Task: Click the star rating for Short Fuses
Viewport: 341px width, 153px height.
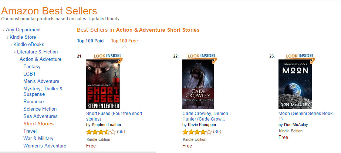Action: (x=101, y=132)
